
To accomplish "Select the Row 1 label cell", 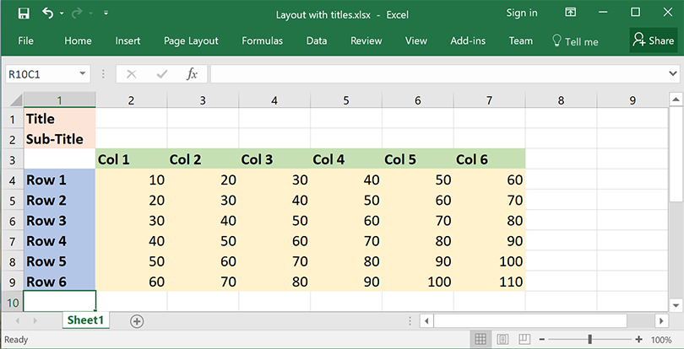I will click(x=59, y=180).
